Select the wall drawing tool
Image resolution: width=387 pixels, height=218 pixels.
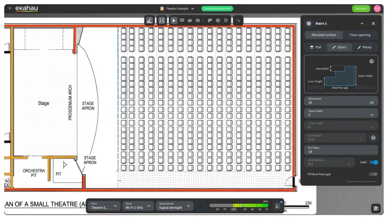click(x=190, y=21)
